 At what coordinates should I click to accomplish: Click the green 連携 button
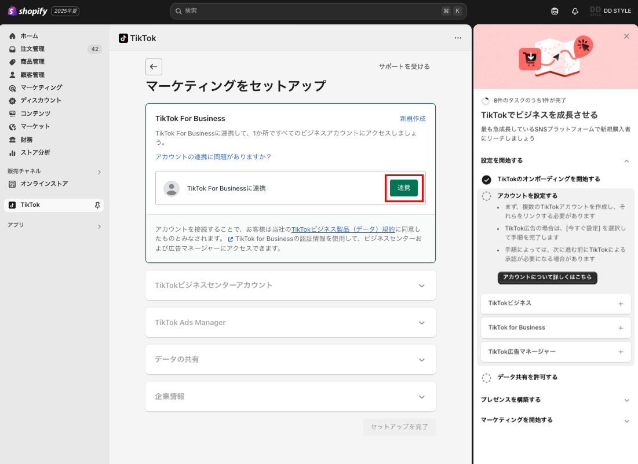(x=404, y=188)
